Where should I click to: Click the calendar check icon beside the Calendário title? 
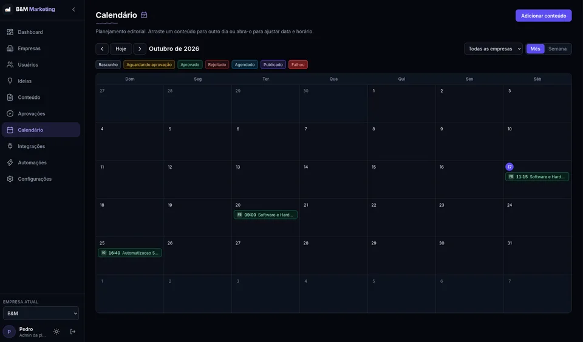(144, 15)
